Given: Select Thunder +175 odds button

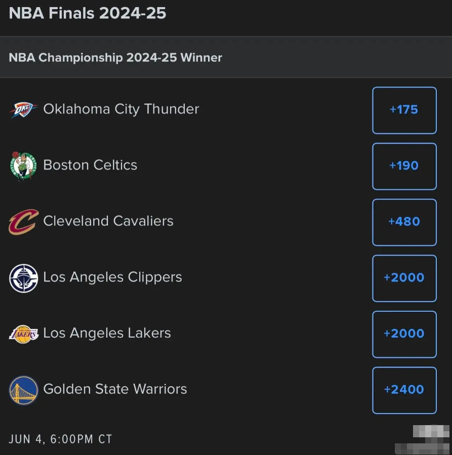Looking at the screenshot, I should [x=404, y=110].
